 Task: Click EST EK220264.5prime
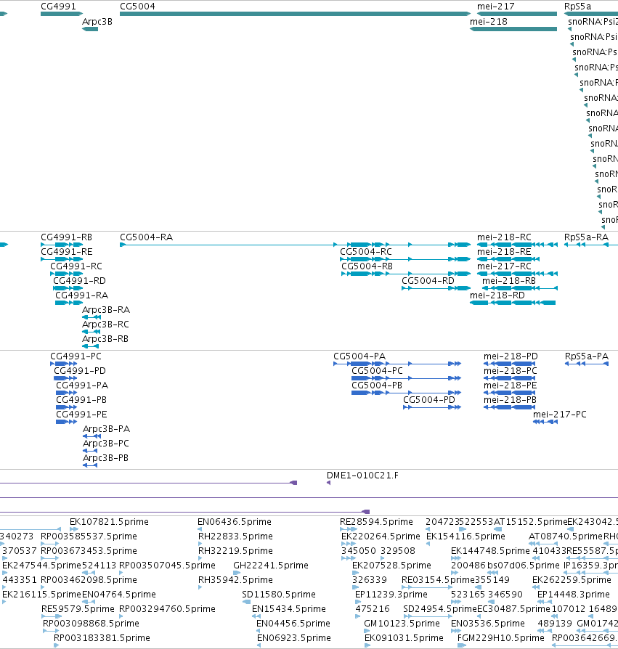[381, 536]
